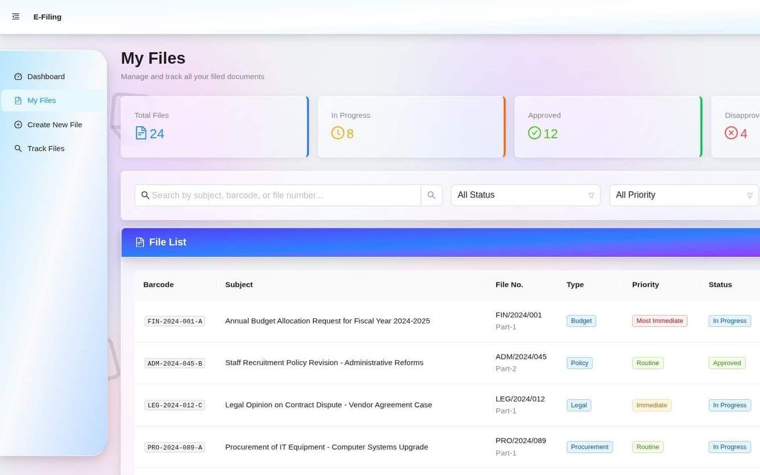The image size is (760, 475).
Task: Click the Status column header
Action: [720, 285]
